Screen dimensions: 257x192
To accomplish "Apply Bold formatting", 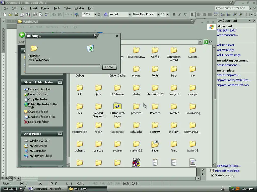I will pos(174,14).
